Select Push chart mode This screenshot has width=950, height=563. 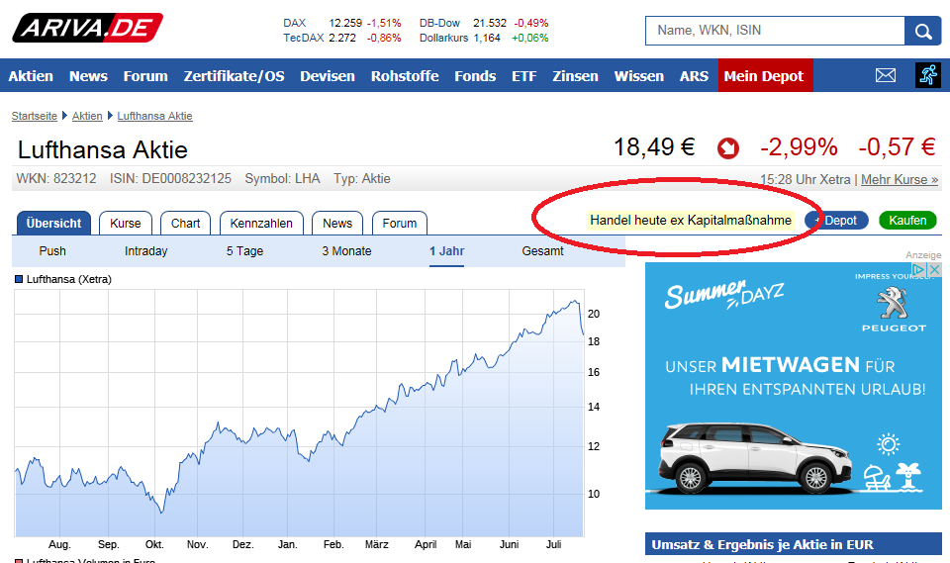click(x=52, y=251)
